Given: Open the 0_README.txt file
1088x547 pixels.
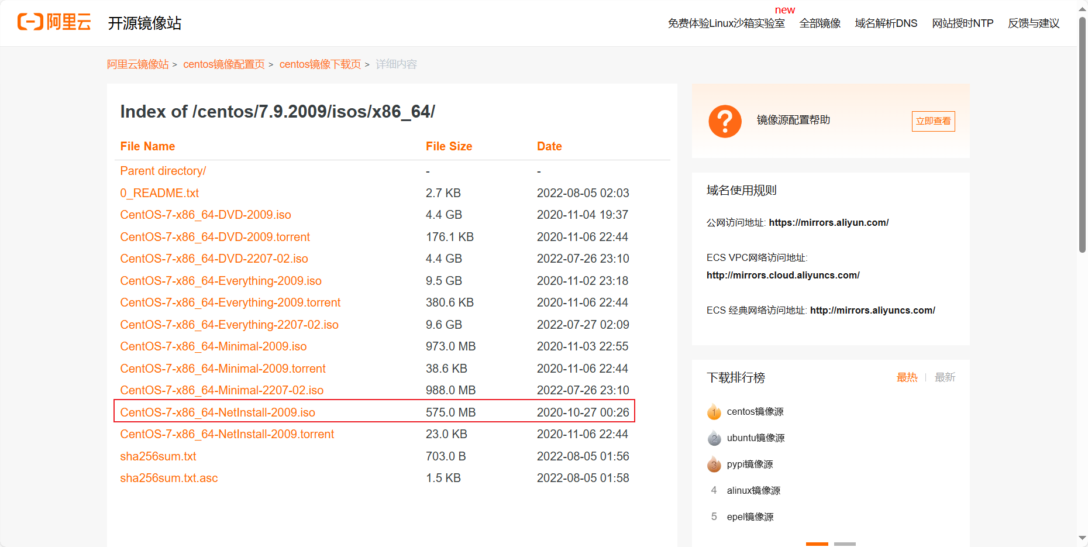Looking at the screenshot, I should tap(160, 193).
